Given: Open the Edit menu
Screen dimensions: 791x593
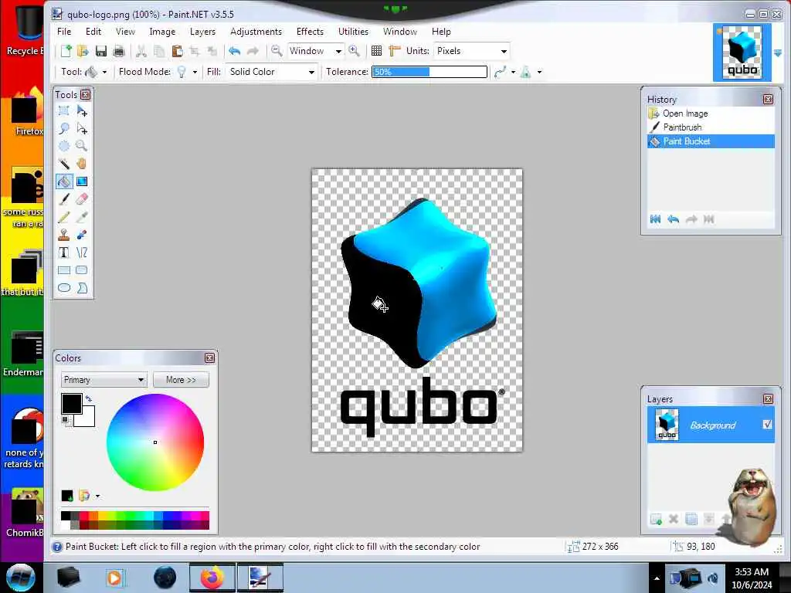Looking at the screenshot, I should [x=93, y=31].
